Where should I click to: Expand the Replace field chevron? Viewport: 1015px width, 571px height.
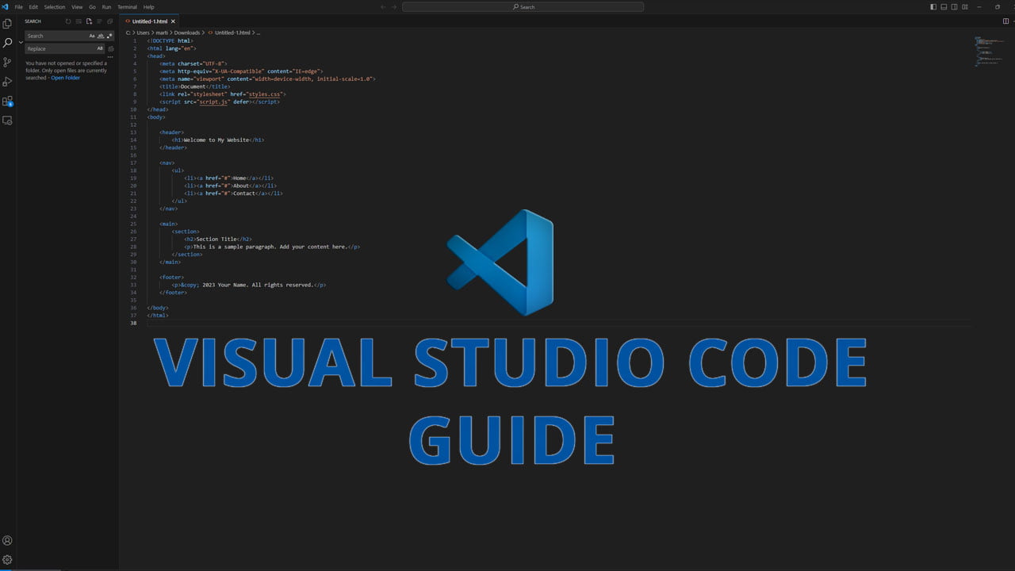[21, 42]
